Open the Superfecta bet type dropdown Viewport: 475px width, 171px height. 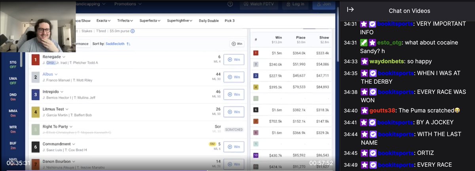point(150,21)
